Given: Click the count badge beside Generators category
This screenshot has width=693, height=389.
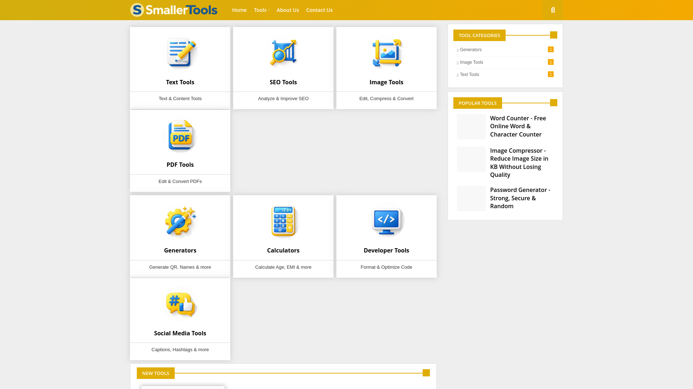Looking at the screenshot, I should point(551,49).
